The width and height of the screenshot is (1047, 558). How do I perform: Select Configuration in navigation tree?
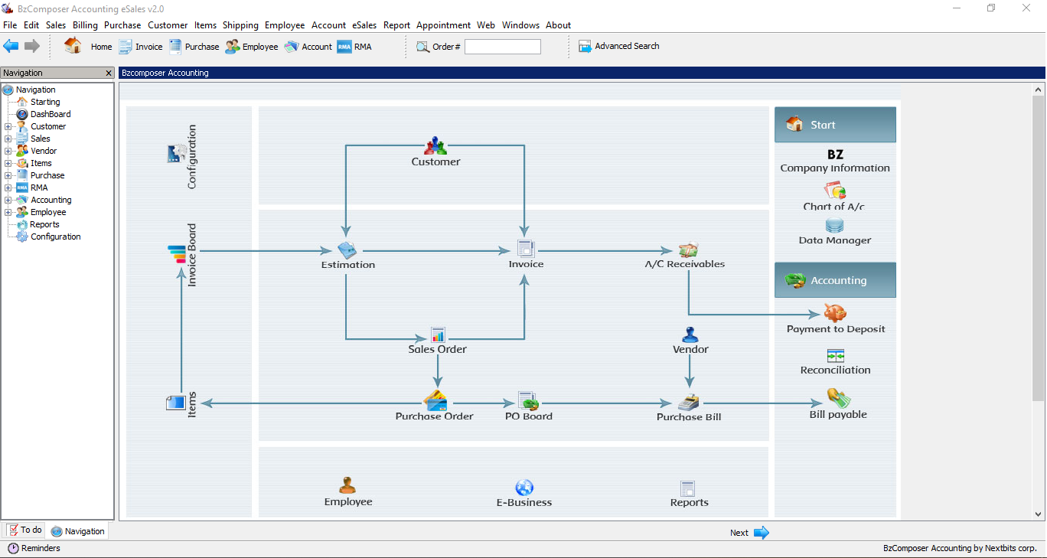point(55,237)
